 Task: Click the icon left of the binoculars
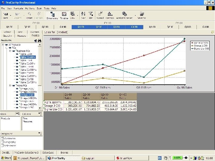click(x=36, y=41)
